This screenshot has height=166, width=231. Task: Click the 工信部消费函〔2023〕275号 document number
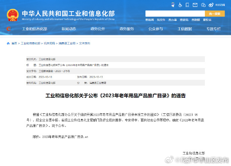tap(54, 71)
